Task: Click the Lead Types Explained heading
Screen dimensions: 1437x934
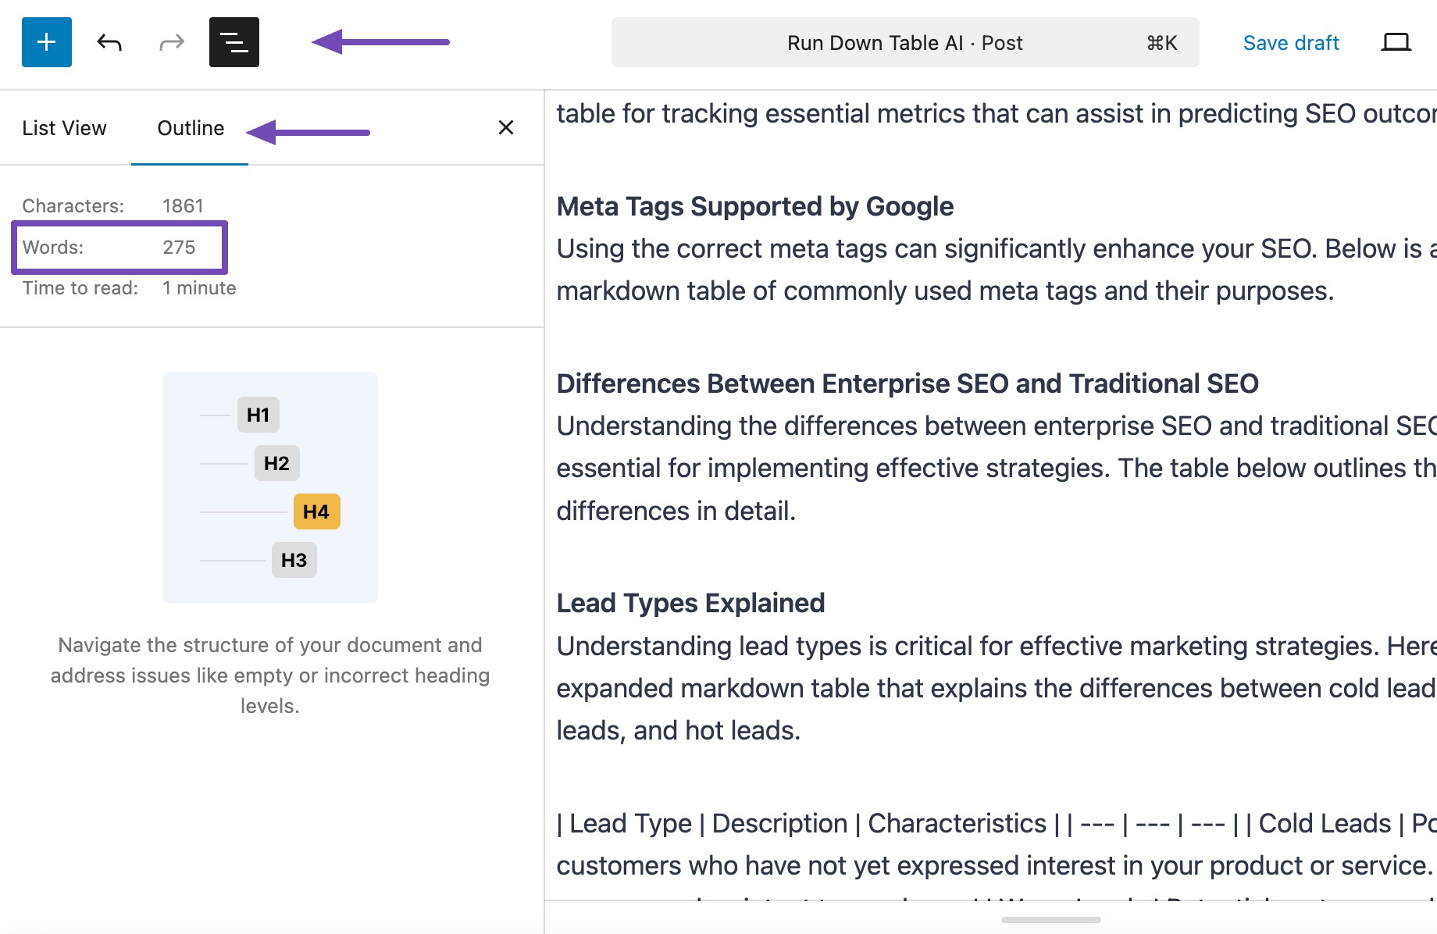Action: coord(690,603)
